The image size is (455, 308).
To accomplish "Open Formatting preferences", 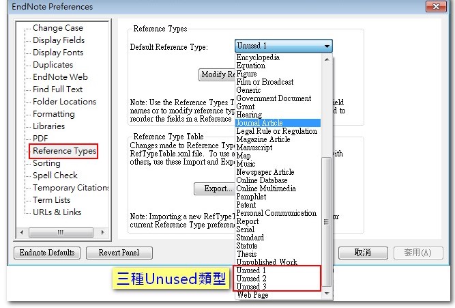I will (x=54, y=114).
